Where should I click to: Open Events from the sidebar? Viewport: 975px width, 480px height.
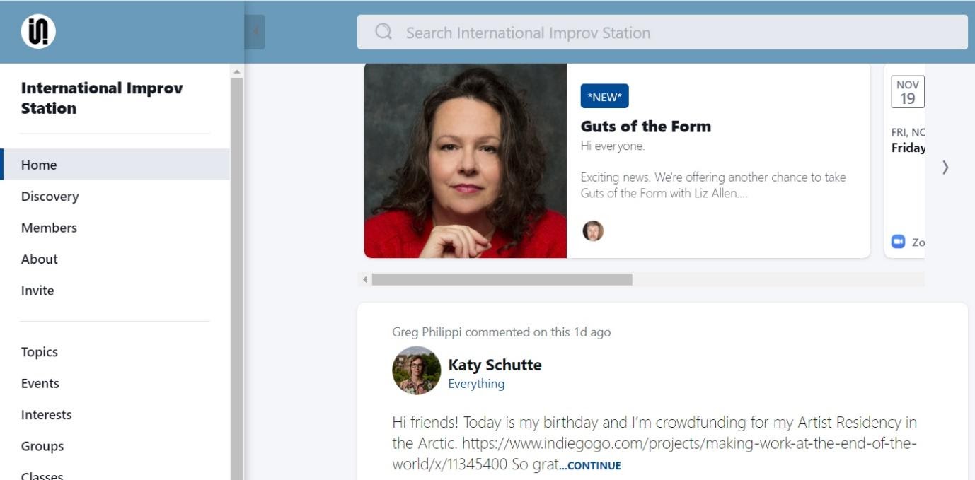tap(40, 383)
